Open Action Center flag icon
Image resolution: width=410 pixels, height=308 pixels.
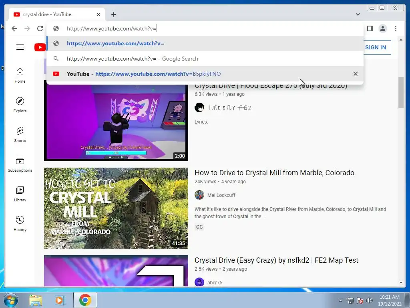360,300
